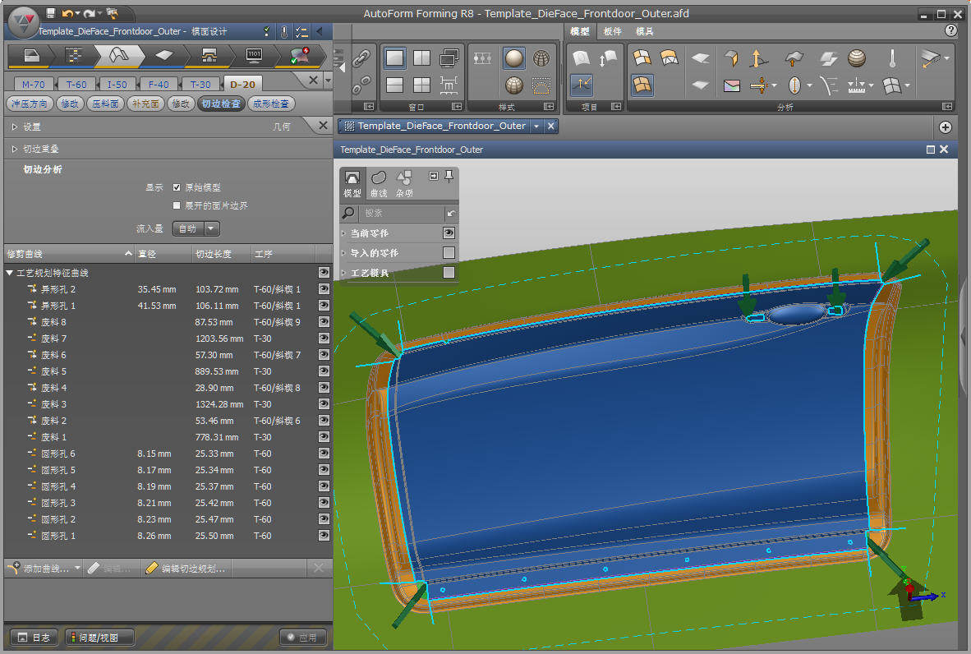Show 导入的零件 via its checkbox
The width and height of the screenshot is (971, 654).
point(449,253)
